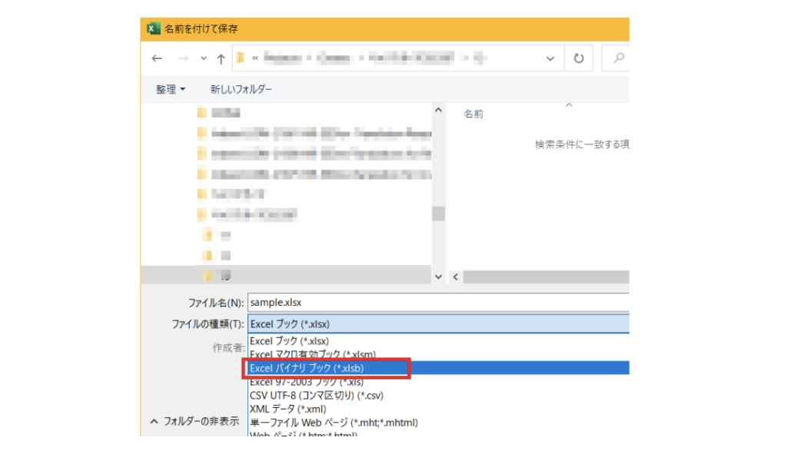Click the ファイル名 field containing sample.xlsx

[438, 303]
